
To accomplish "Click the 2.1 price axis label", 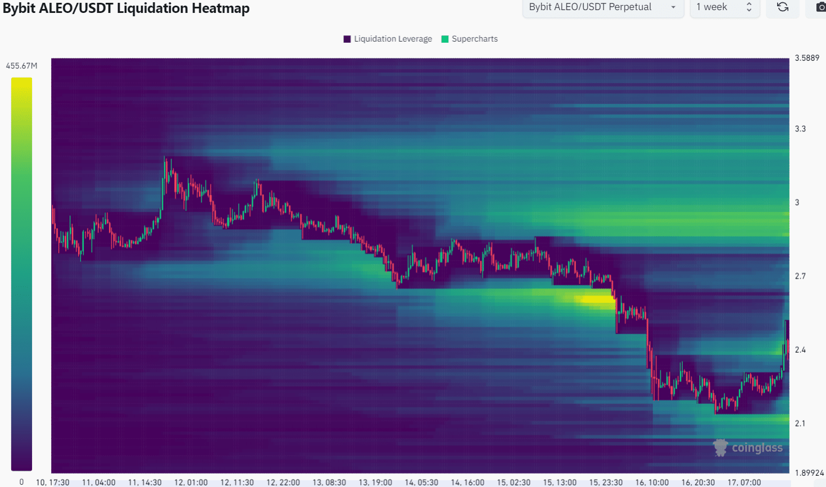I will point(800,423).
